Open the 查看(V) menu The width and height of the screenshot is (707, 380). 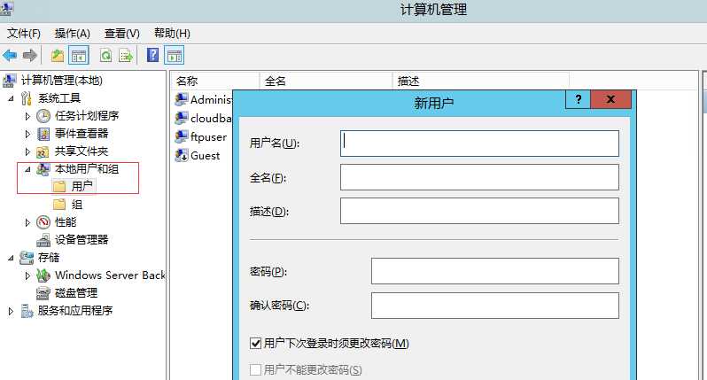pyautogui.click(x=121, y=34)
